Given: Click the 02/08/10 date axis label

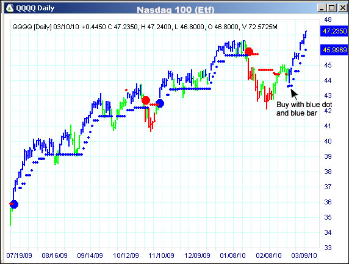Looking at the screenshot, I should coord(268,255).
